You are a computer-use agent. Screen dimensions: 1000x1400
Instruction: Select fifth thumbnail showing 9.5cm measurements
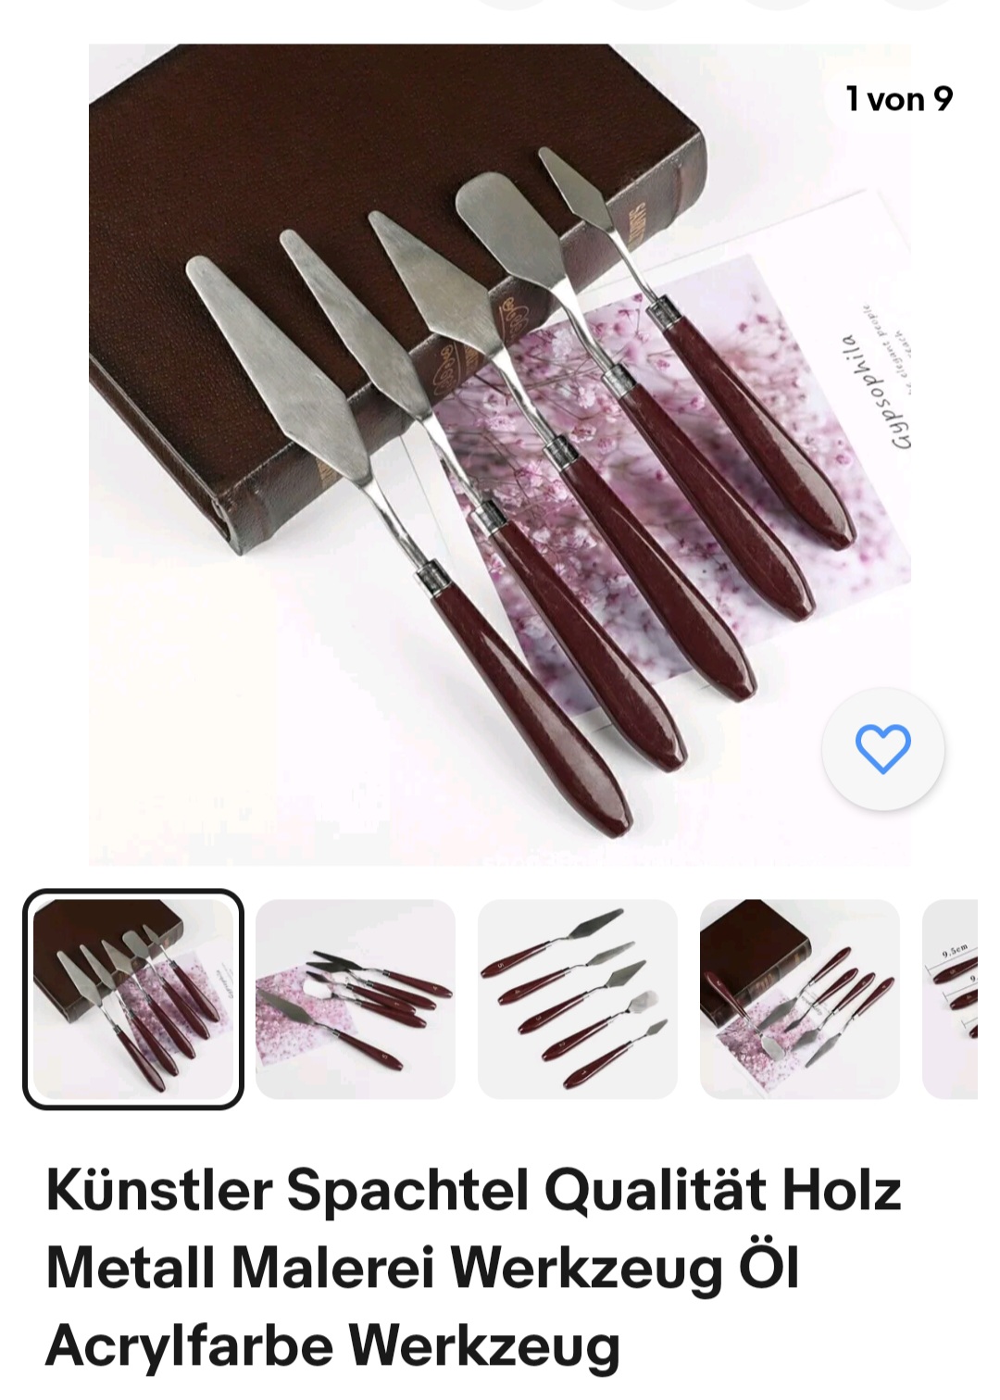(x=950, y=999)
